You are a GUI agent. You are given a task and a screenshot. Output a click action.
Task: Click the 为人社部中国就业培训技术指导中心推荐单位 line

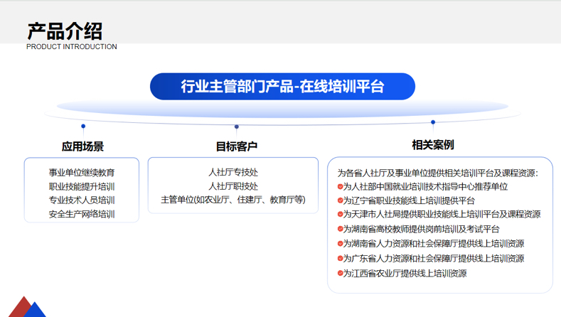425,186
